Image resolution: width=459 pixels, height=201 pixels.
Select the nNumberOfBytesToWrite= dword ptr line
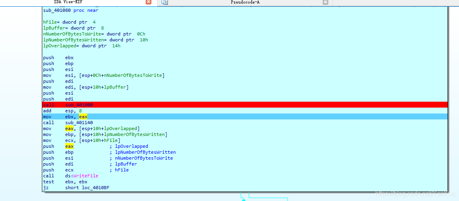pos(94,34)
